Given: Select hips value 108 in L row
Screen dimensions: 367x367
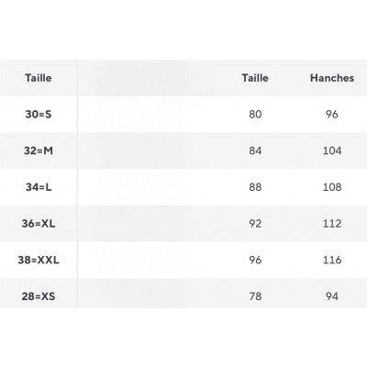Looking at the screenshot, I should click(x=332, y=187).
